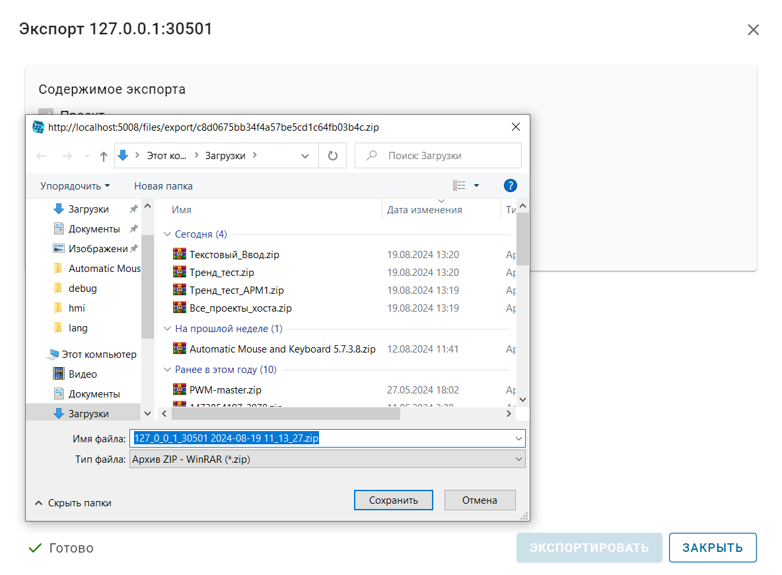Open the Упорядочить menu
This screenshot has width=782, height=575.
click(x=72, y=186)
